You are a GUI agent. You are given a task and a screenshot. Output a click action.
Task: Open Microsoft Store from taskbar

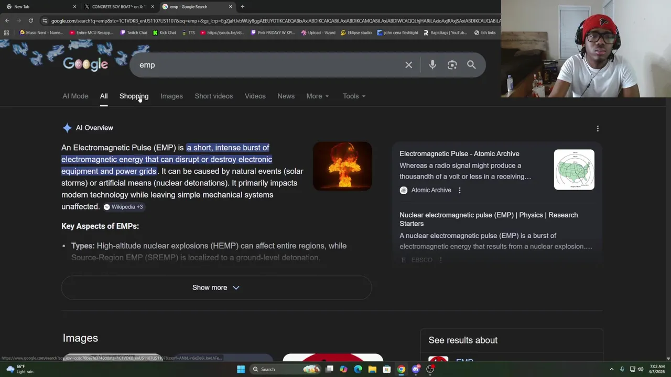386,369
